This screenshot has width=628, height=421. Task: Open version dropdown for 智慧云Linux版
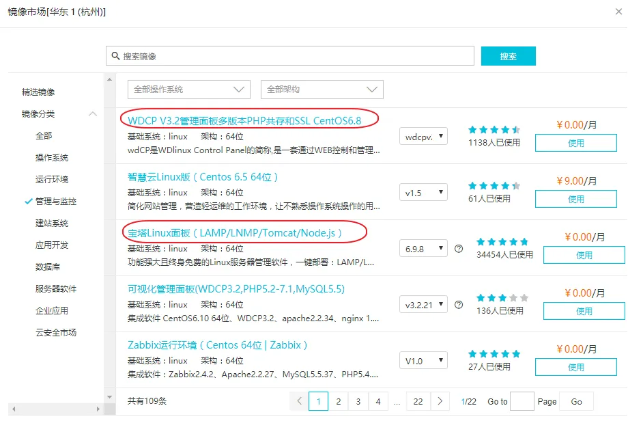pos(423,193)
